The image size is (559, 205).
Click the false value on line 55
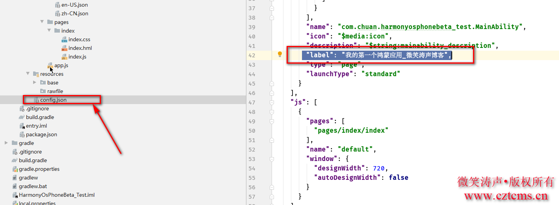(399, 178)
